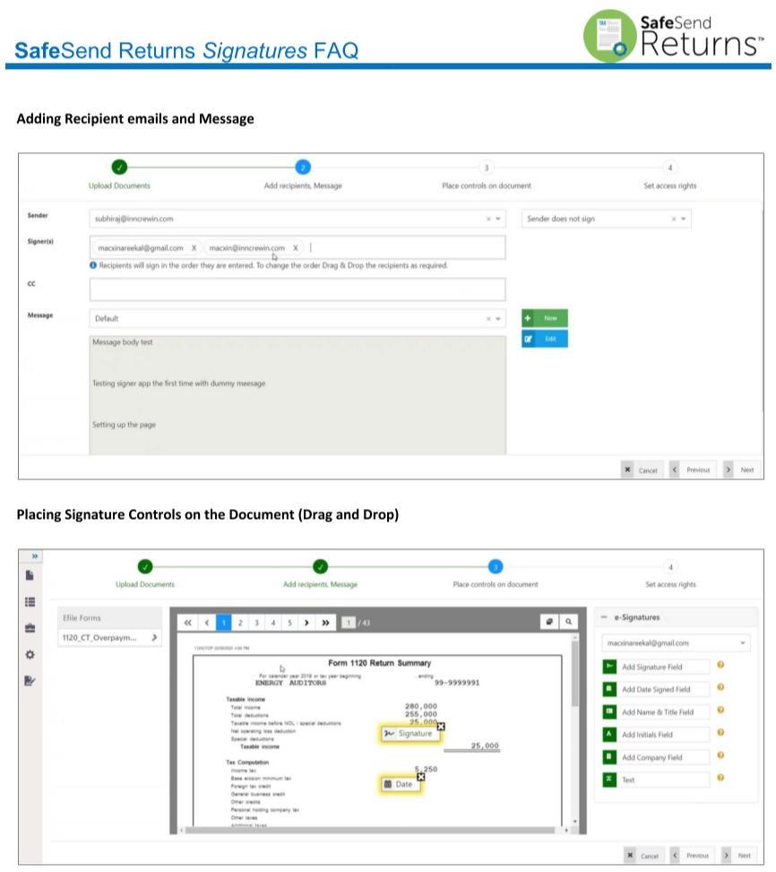Open help icon beside Add Initials Field

click(720, 732)
